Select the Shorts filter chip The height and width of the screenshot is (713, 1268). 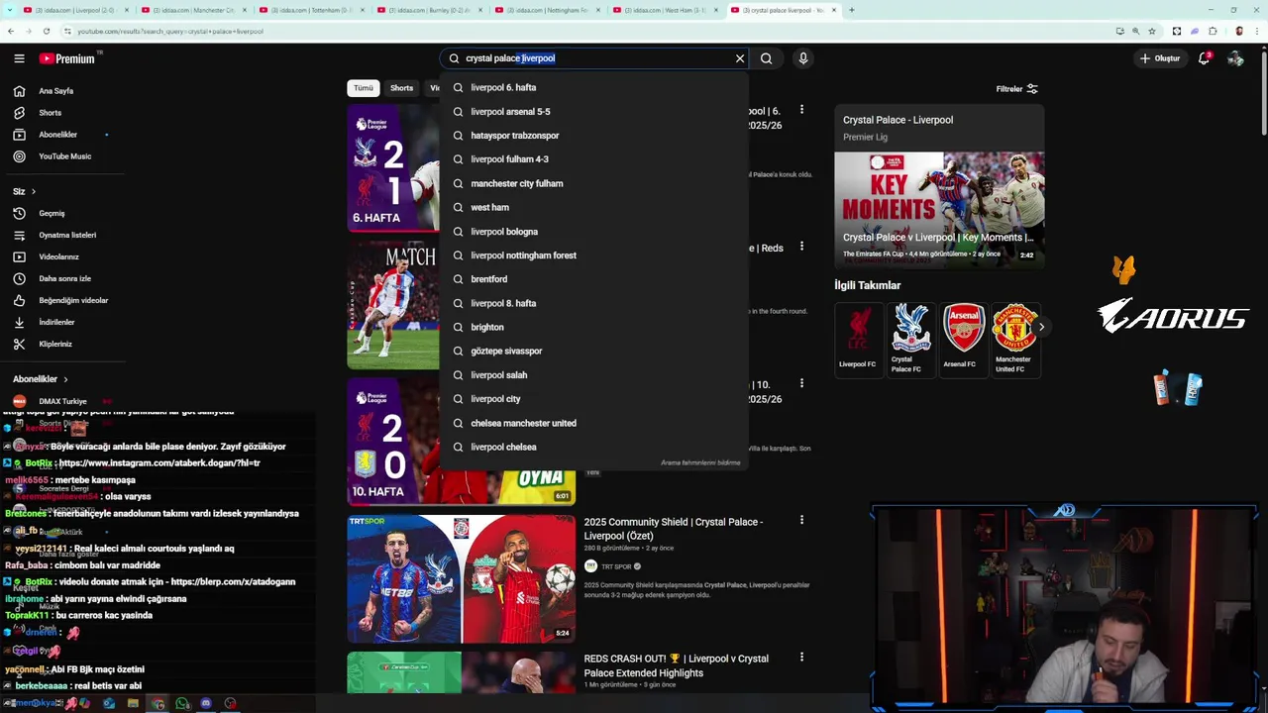coord(401,88)
